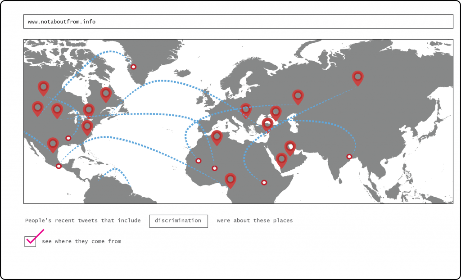Screen dimensions: 461x280
Task: Click the 'see where they come from' label
Action: tap(81, 241)
